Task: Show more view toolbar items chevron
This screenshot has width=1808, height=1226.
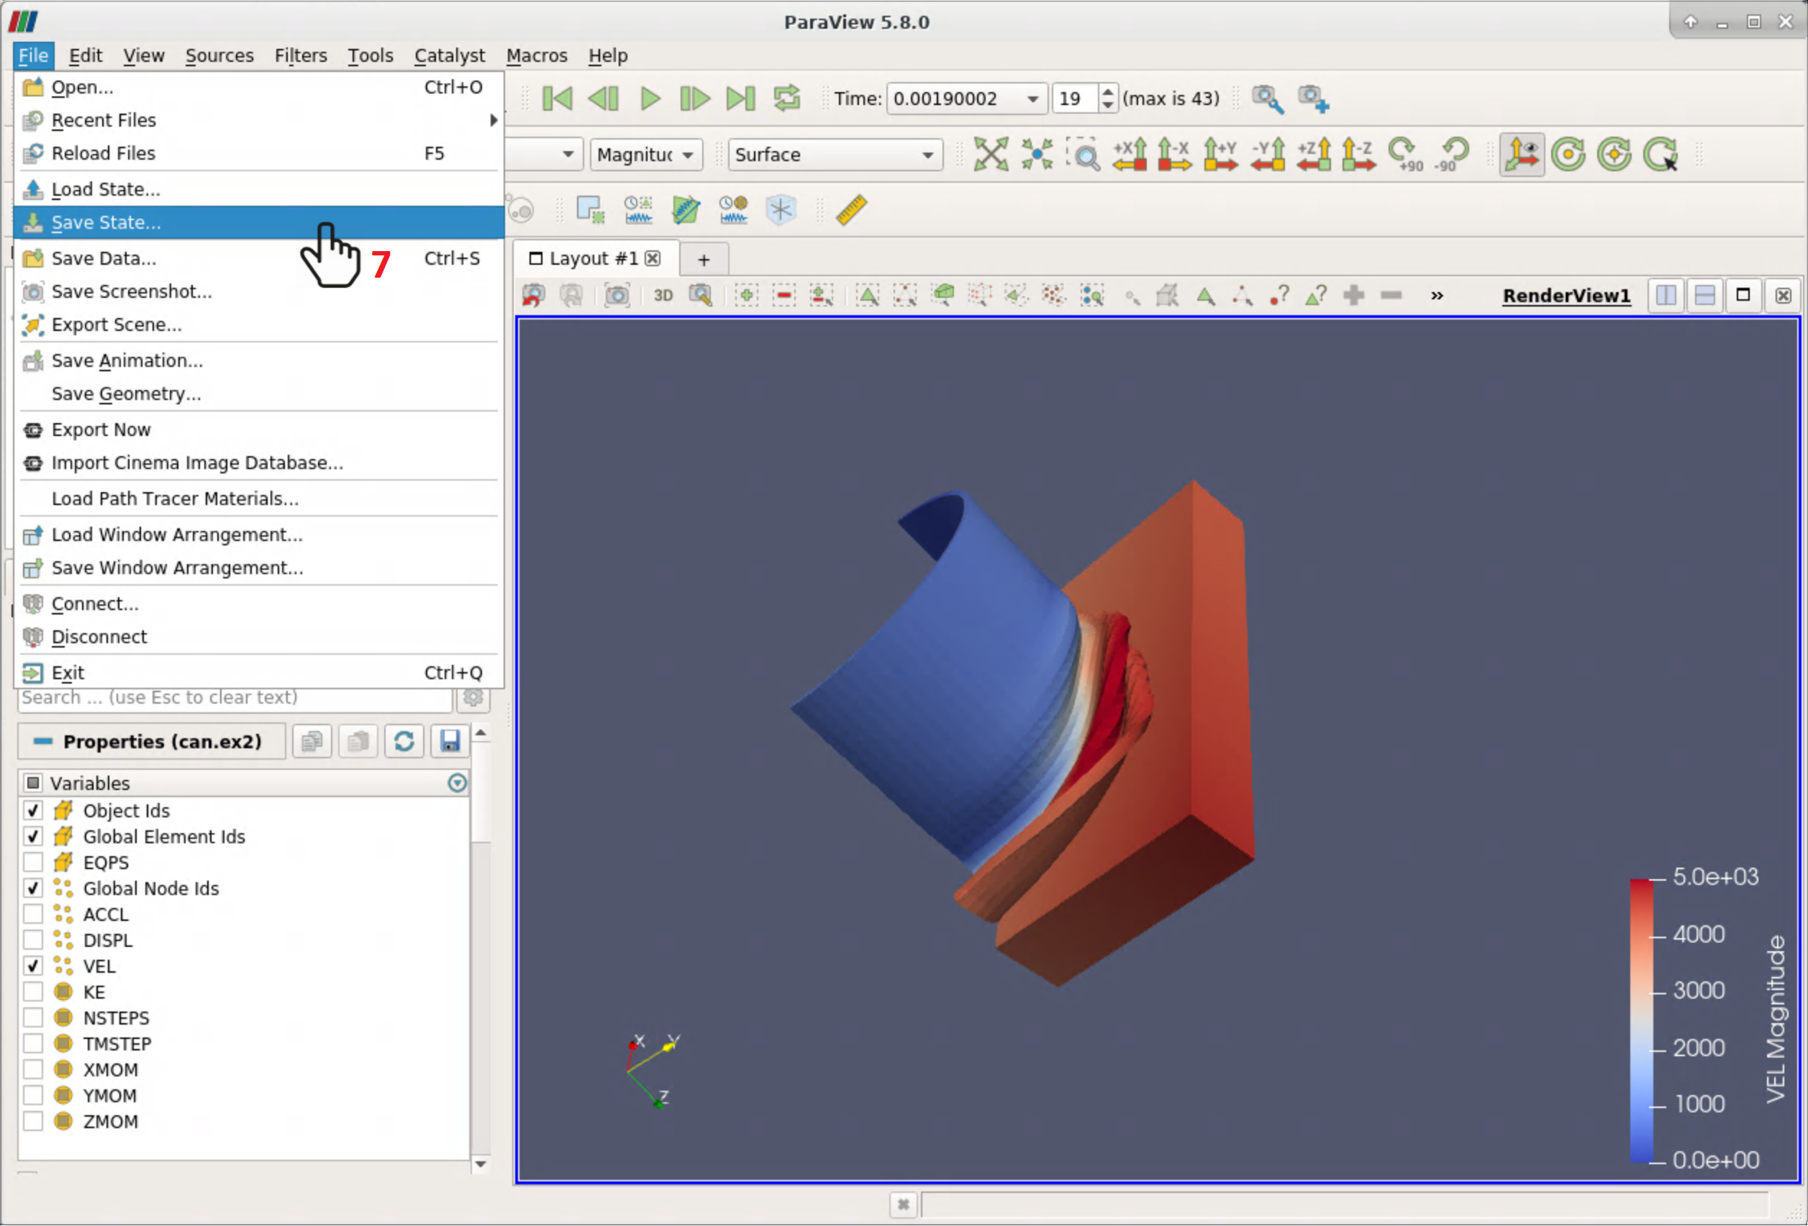Action: (x=1437, y=296)
